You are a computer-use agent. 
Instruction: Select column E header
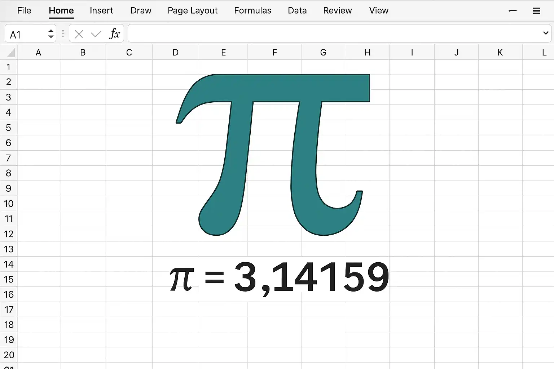click(223, 53)
